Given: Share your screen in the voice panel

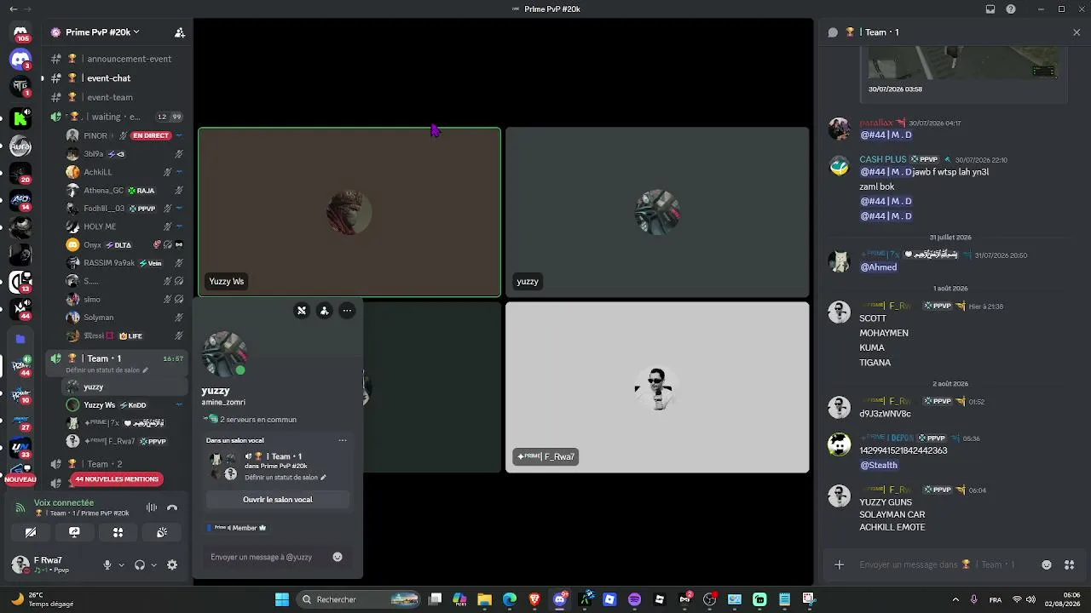Looking at the screenshot, I should pos(74,532).
